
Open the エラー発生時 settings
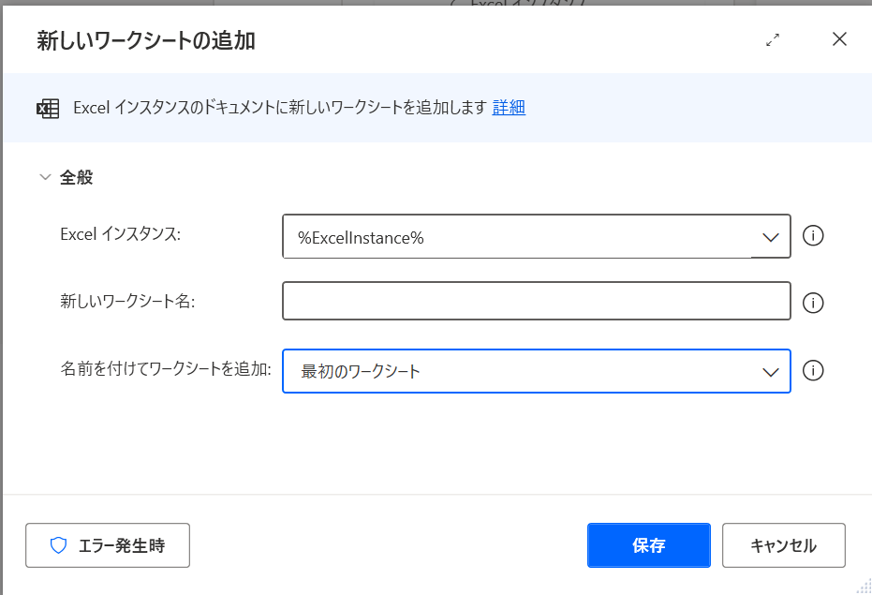click(108, 545)
